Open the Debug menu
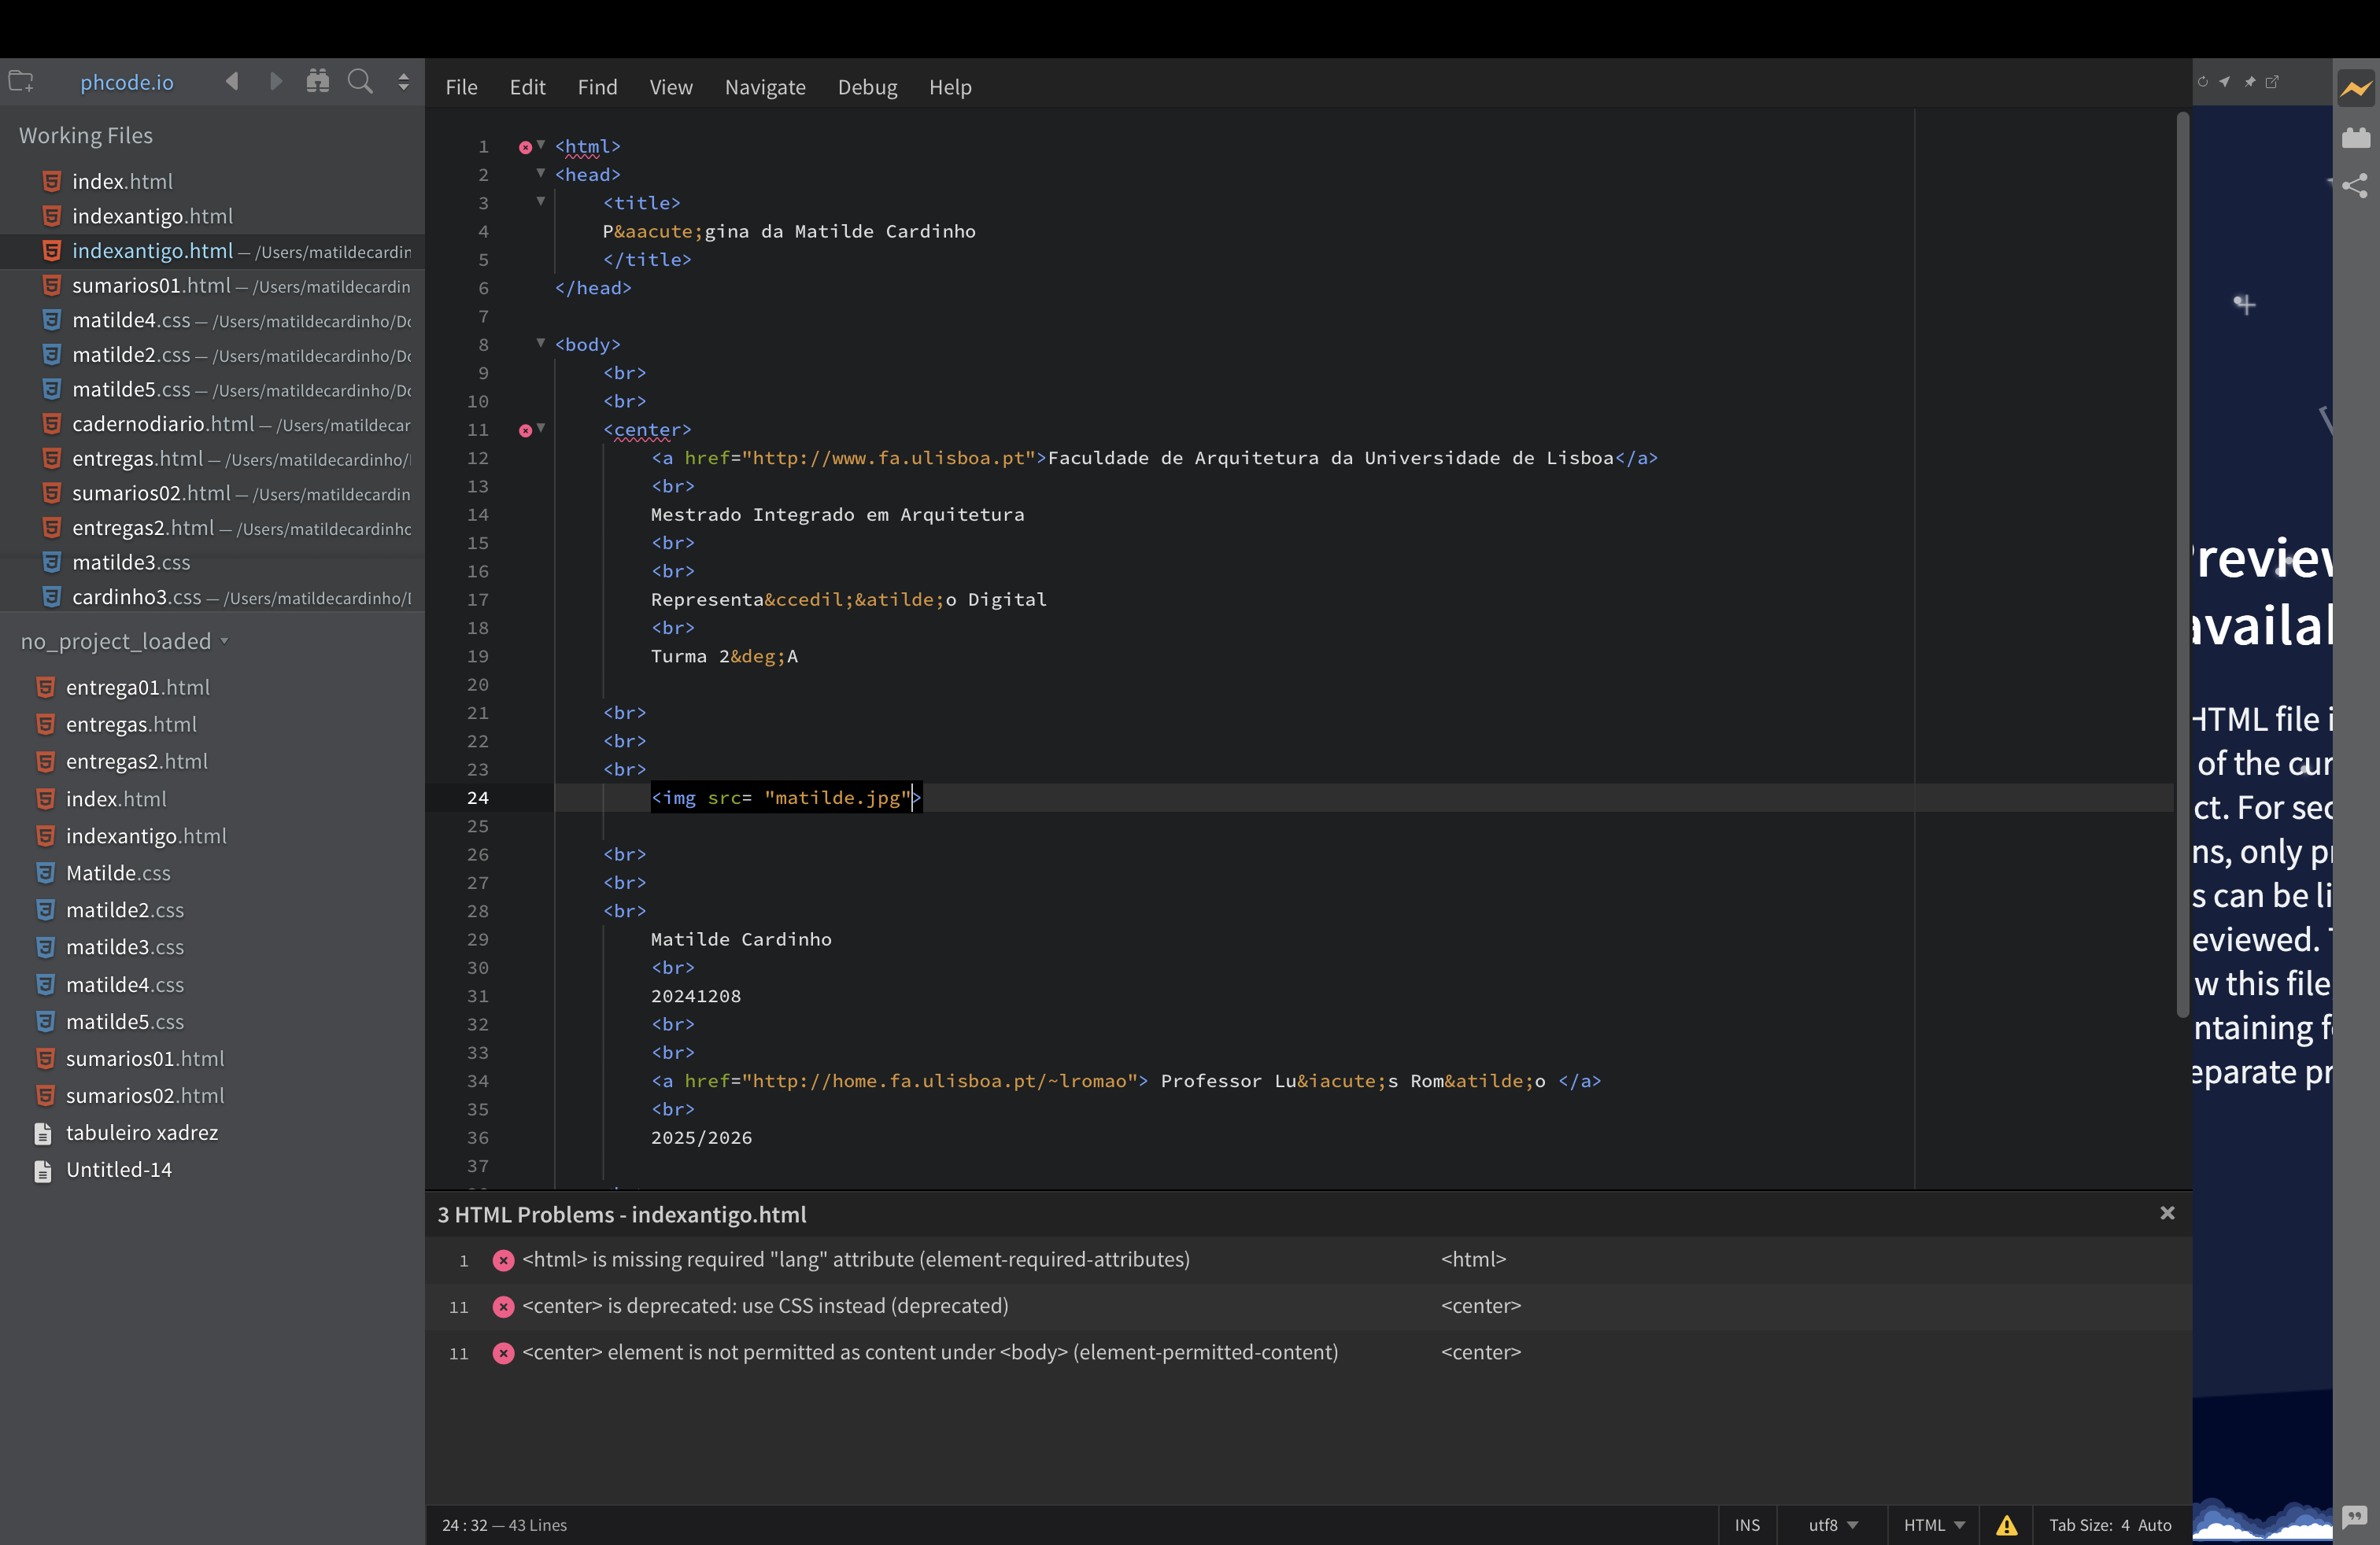 point(867,87)
